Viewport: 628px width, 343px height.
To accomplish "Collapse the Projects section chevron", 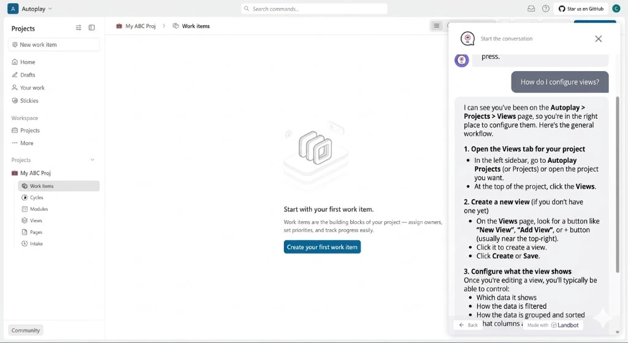I will [93, 160].
